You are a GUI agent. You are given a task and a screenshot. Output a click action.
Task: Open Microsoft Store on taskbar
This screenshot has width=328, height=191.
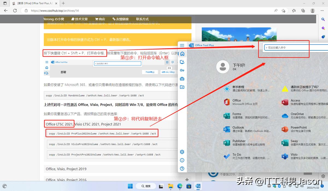coord(189,186)
